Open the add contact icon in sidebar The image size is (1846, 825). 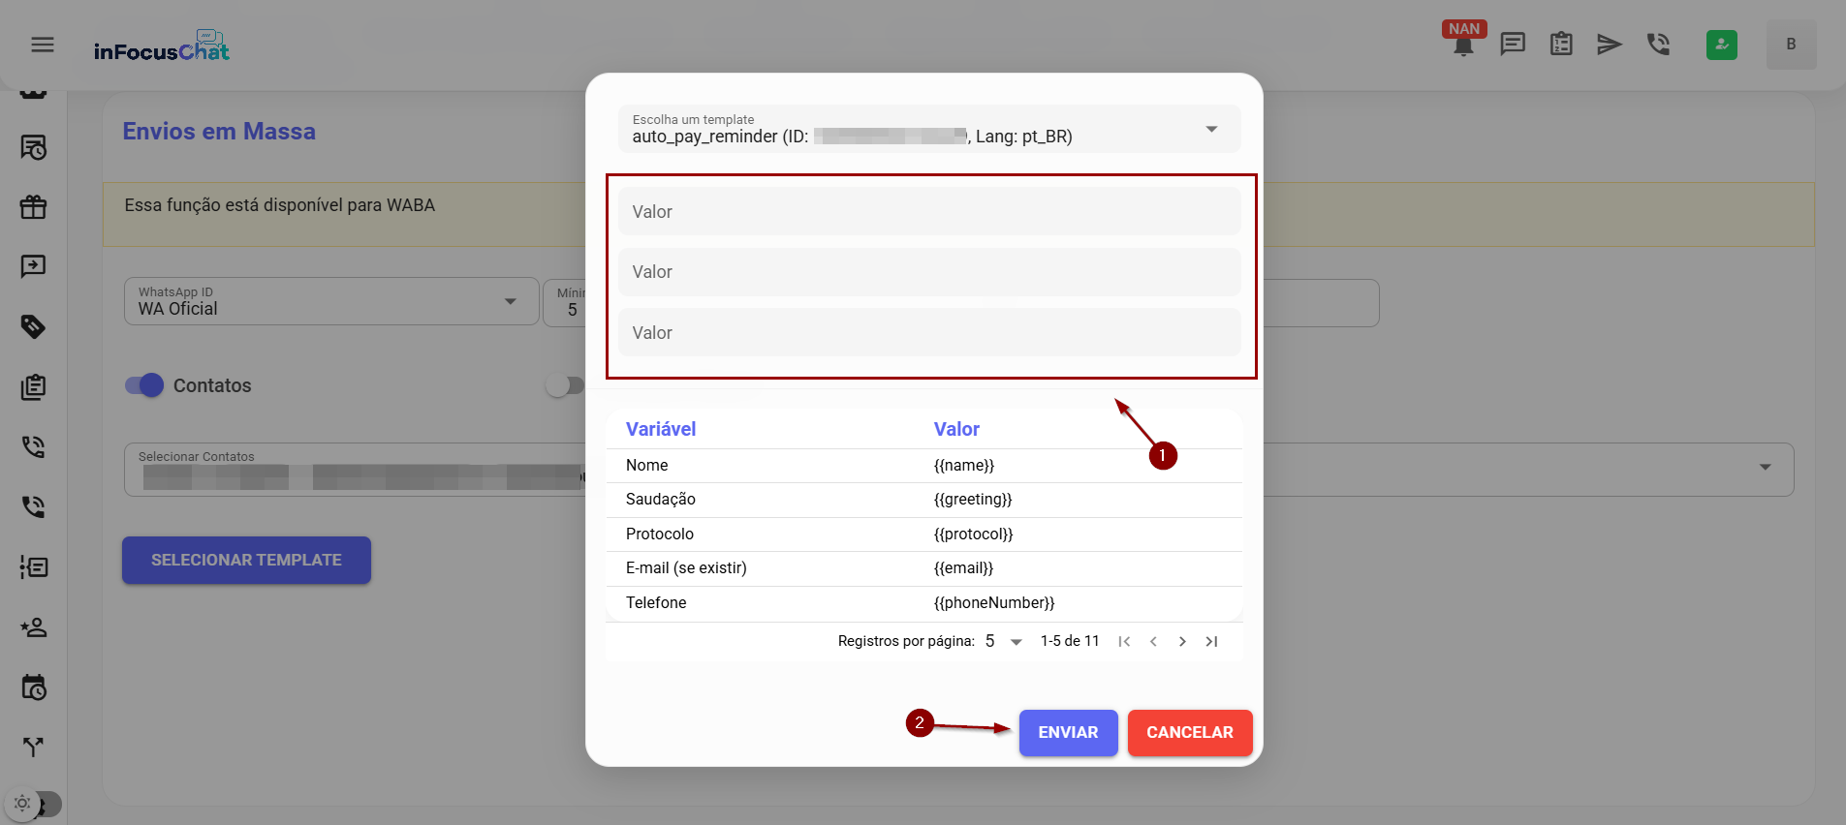pyautogui.click(x=34, y=627)
